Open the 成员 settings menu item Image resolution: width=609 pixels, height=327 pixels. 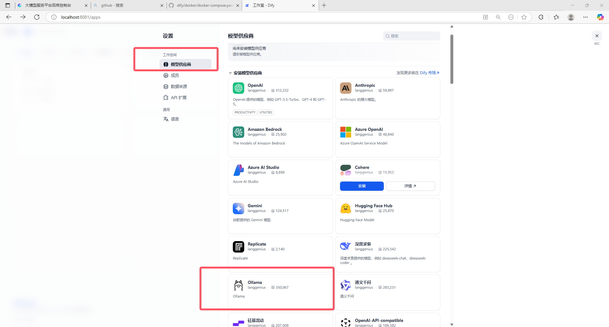pos(175,75)
